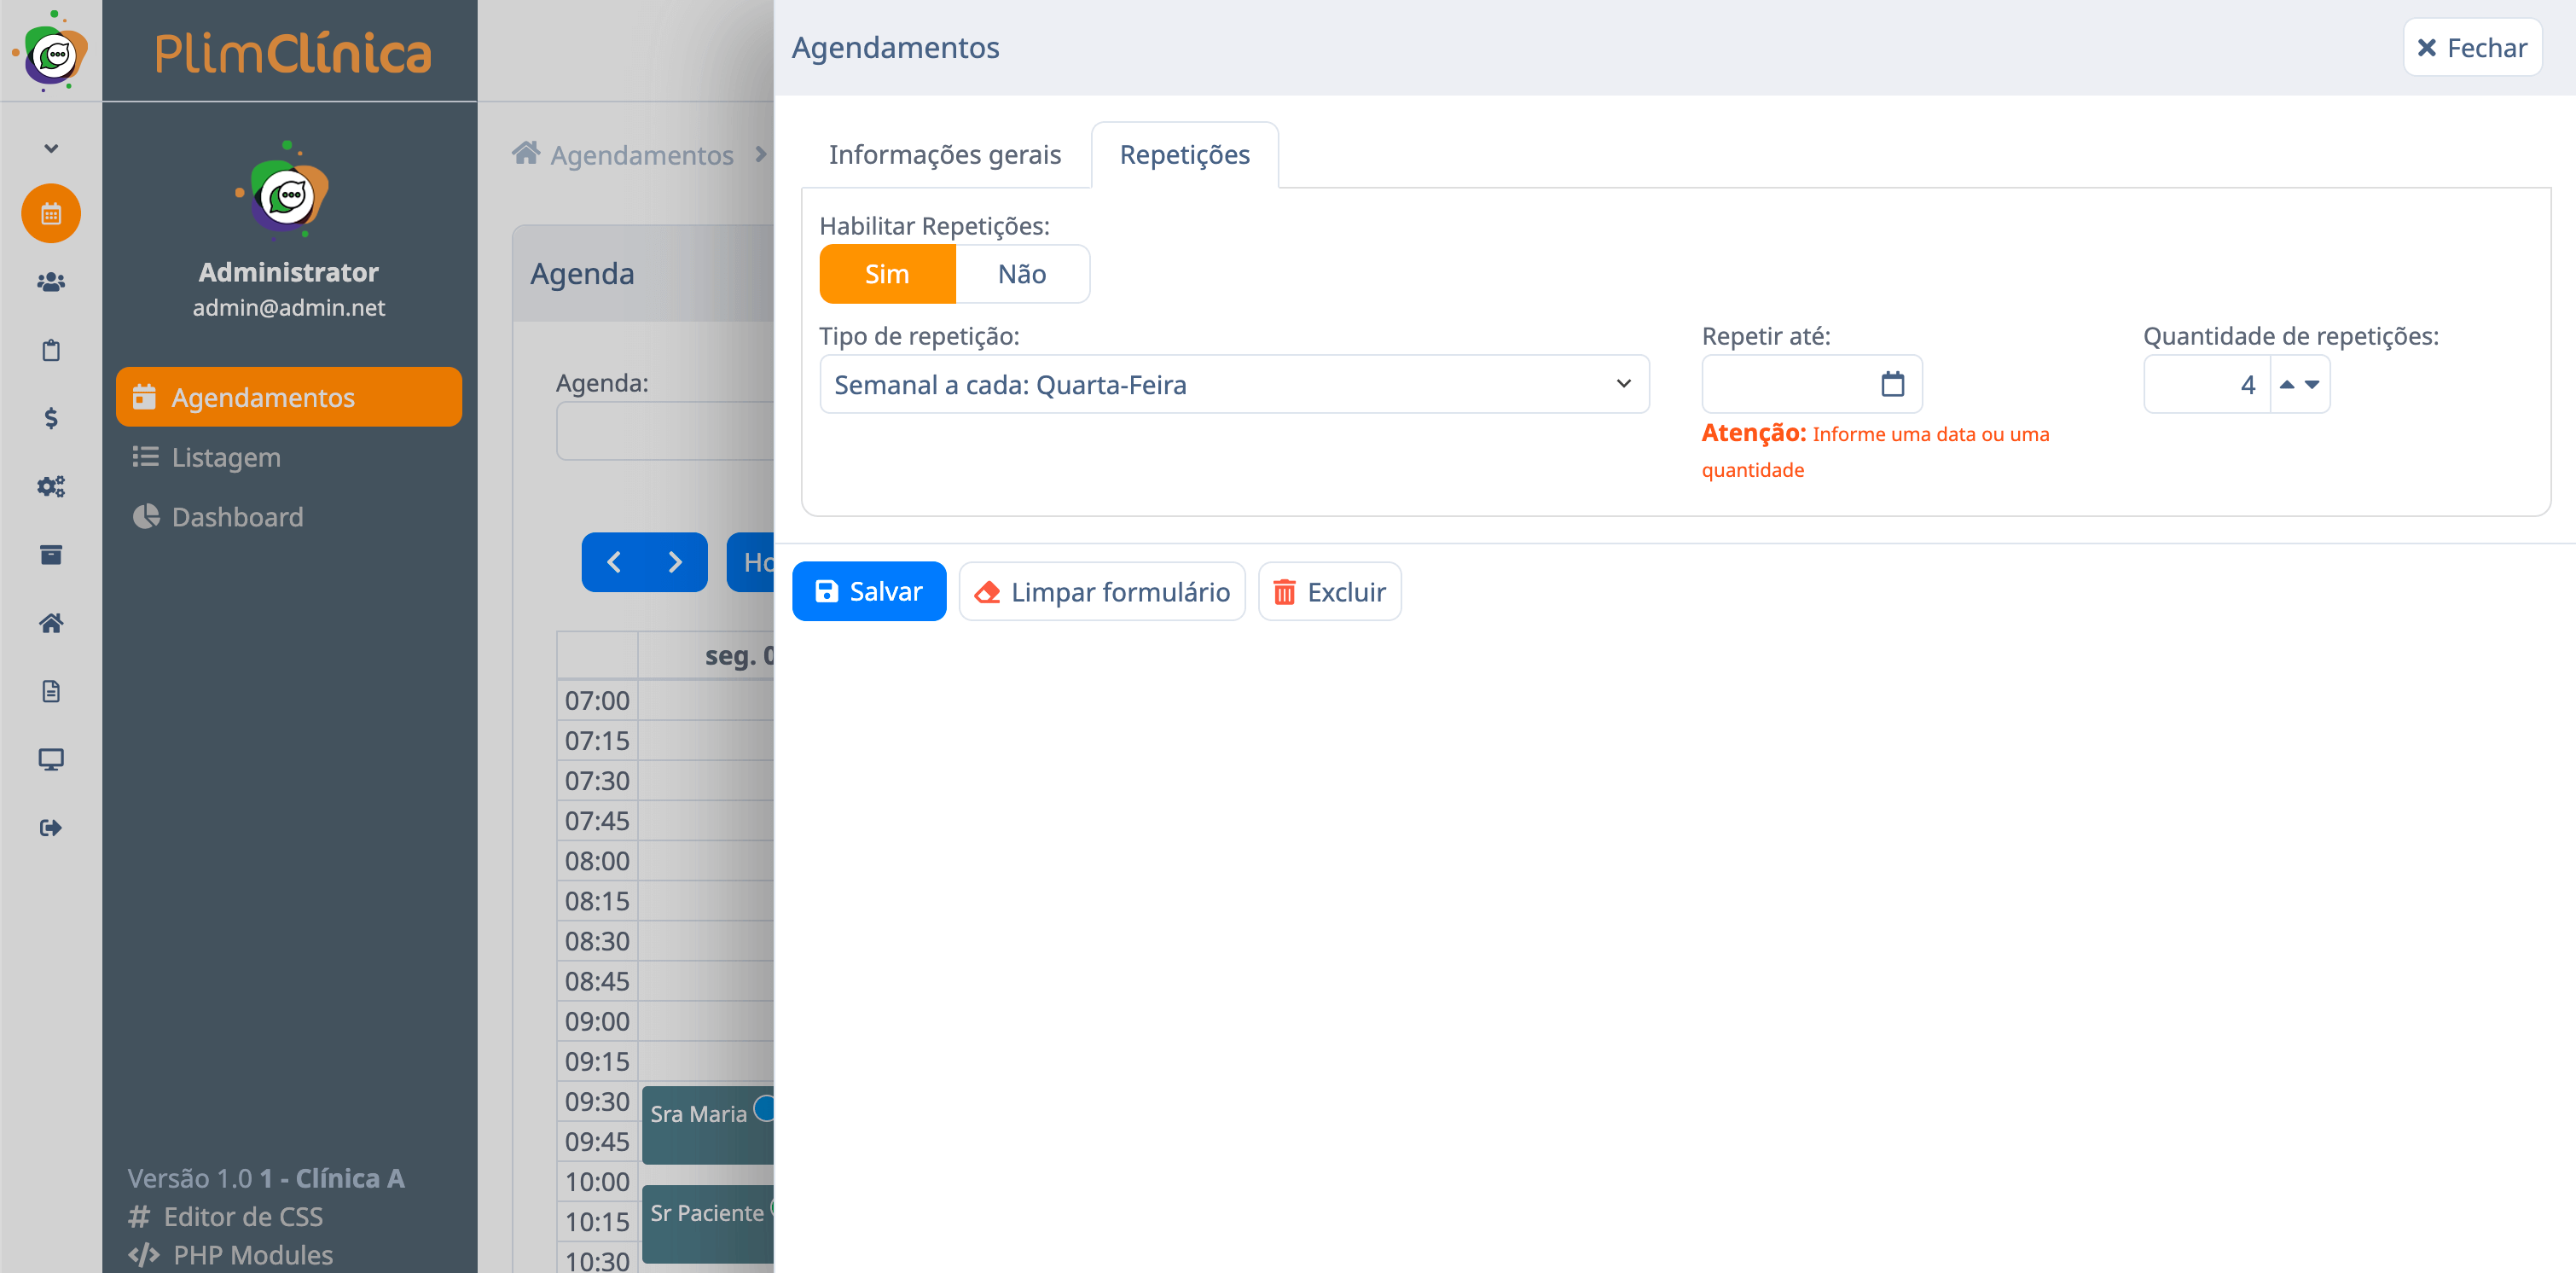Open the users group icon in icon rail
The width and height of the screenshot is (2576, 1273).
tap(51, 282)
